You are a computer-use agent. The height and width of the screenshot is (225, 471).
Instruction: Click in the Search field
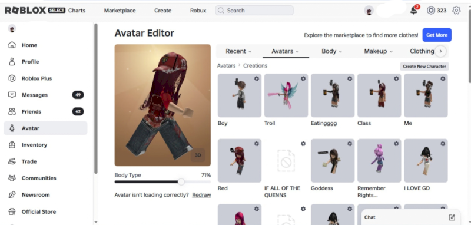coord(254,11)
